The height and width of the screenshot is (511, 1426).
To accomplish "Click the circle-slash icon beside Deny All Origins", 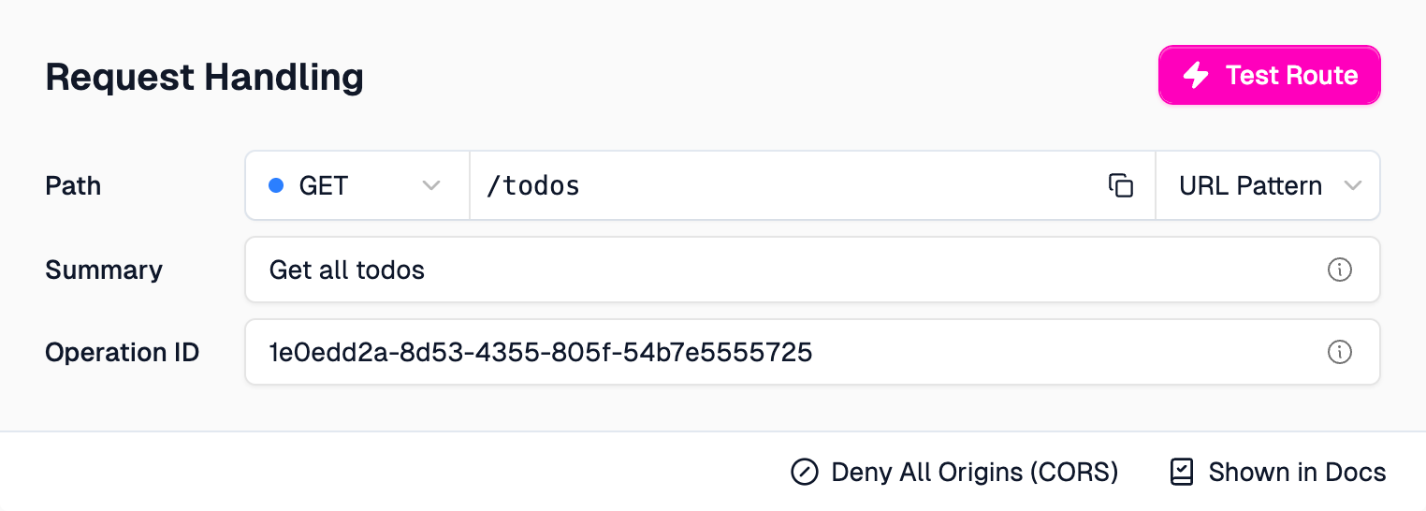I will click(x=804, y=472).
